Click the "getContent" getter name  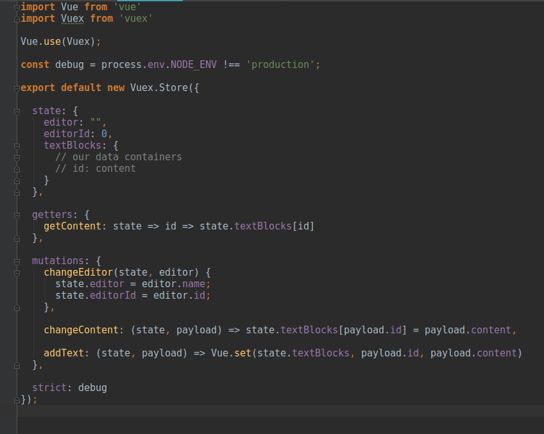tap(72, 226)
